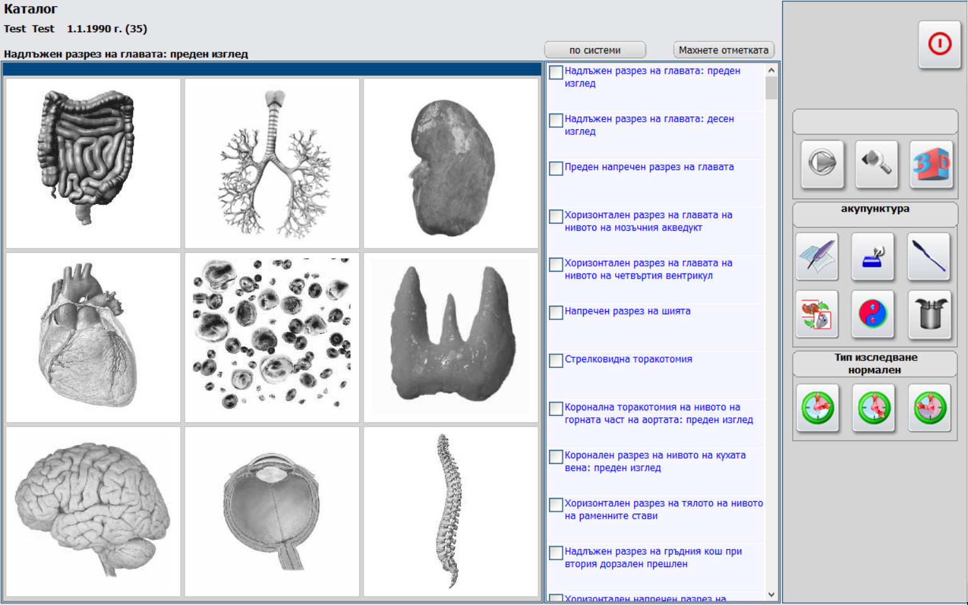
Task: Click the feather quill notes icon
Action: [x=817, y=256]
